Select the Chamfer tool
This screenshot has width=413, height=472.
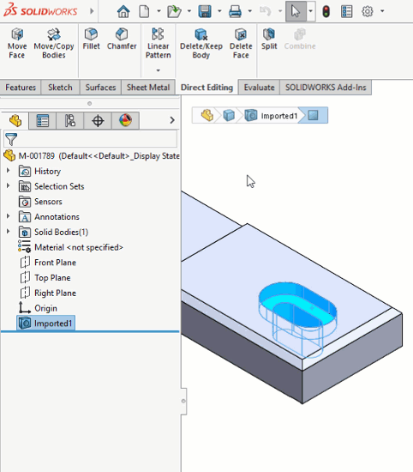122,39
